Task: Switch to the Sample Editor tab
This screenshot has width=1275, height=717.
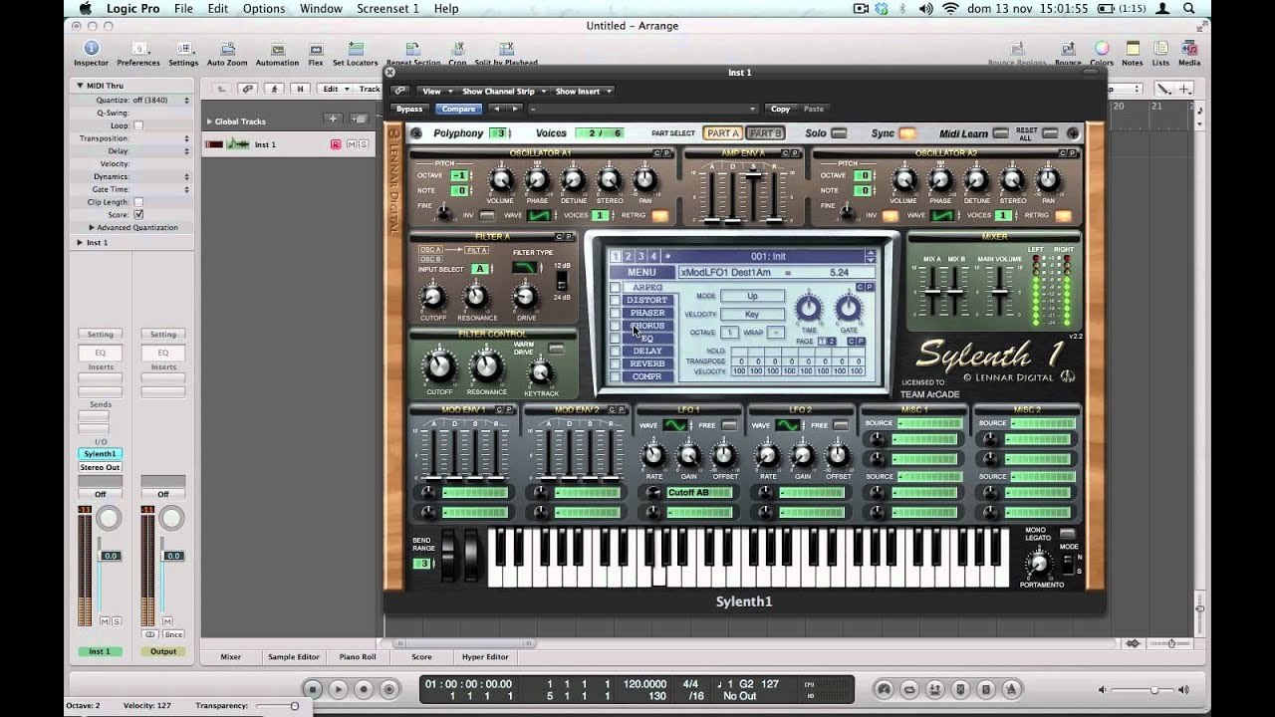Action: (x=294, y=657)
